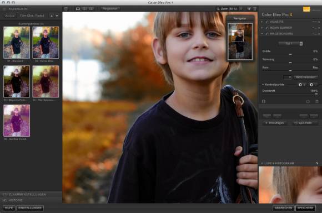
Task: Switch to side-by-side preview mode icon
Action: click(x=91, y=9)
